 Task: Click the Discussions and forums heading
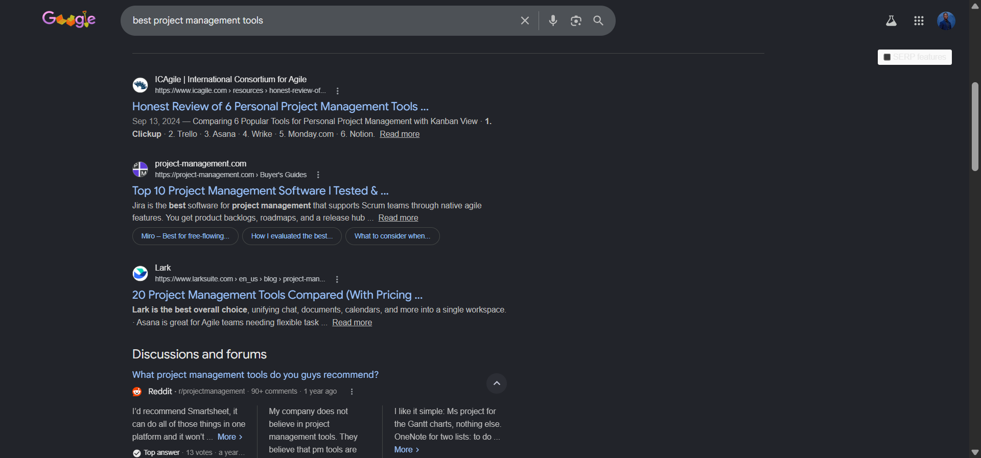click(x=199, y=354)
